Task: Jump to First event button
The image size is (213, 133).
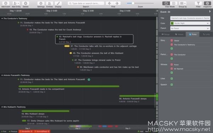Action: 4,131
